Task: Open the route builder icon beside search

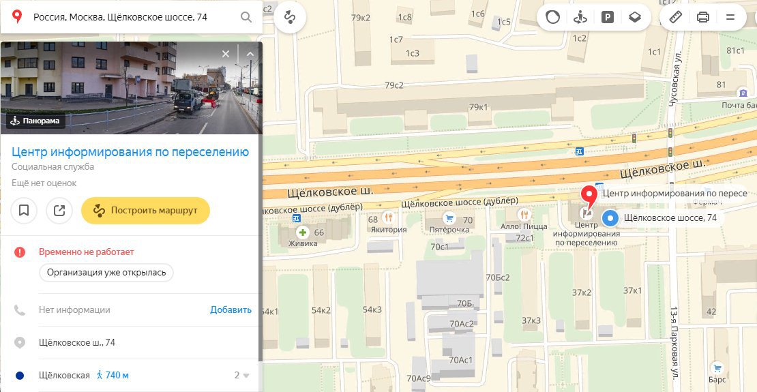Action: [290, 17]
